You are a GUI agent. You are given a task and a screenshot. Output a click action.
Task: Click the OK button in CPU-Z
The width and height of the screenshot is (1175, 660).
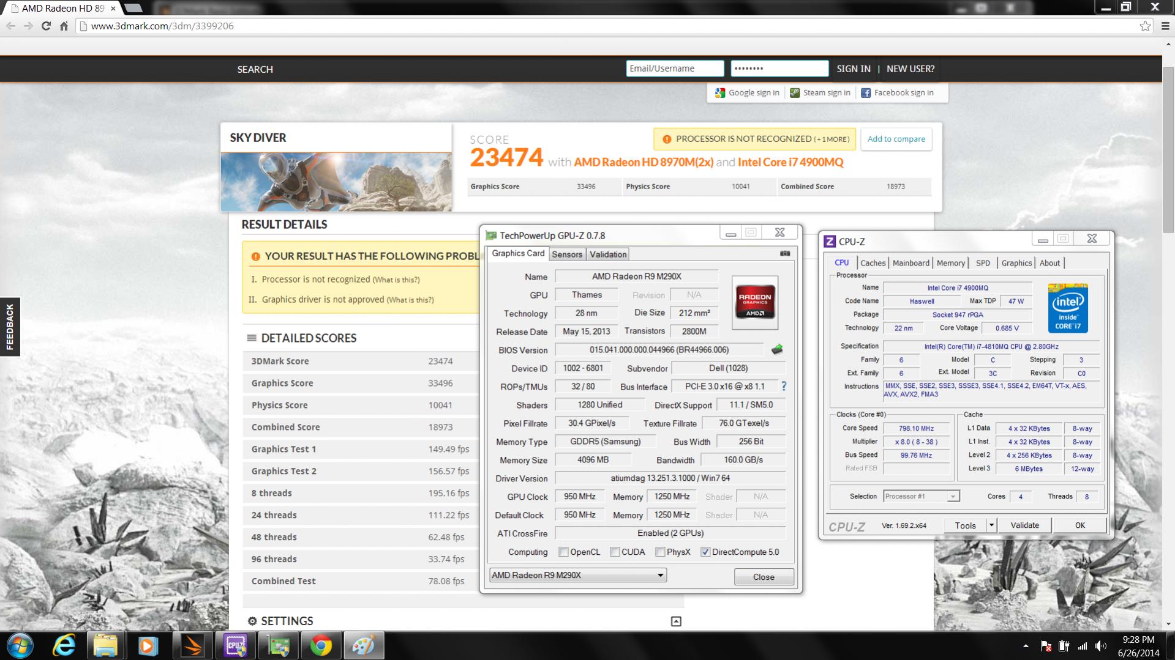coord(1079,525)
